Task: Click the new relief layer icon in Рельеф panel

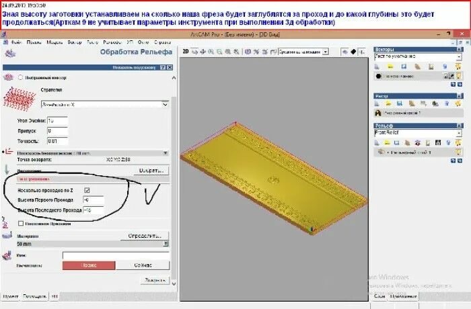Action: tap(377, 143)
